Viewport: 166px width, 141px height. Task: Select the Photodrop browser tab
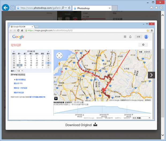click(92, 8)
